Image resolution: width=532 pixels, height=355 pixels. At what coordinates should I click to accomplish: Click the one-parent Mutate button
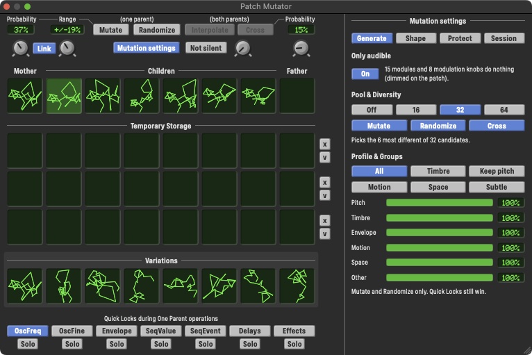tap(110, 30)
